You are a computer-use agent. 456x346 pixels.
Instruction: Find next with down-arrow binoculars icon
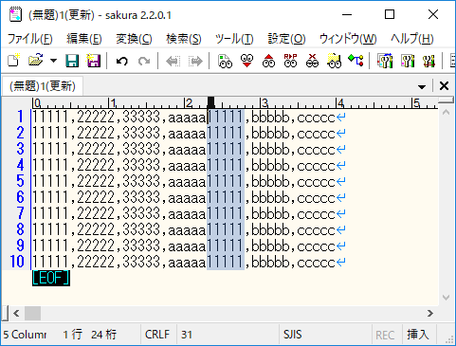point(246,61)
